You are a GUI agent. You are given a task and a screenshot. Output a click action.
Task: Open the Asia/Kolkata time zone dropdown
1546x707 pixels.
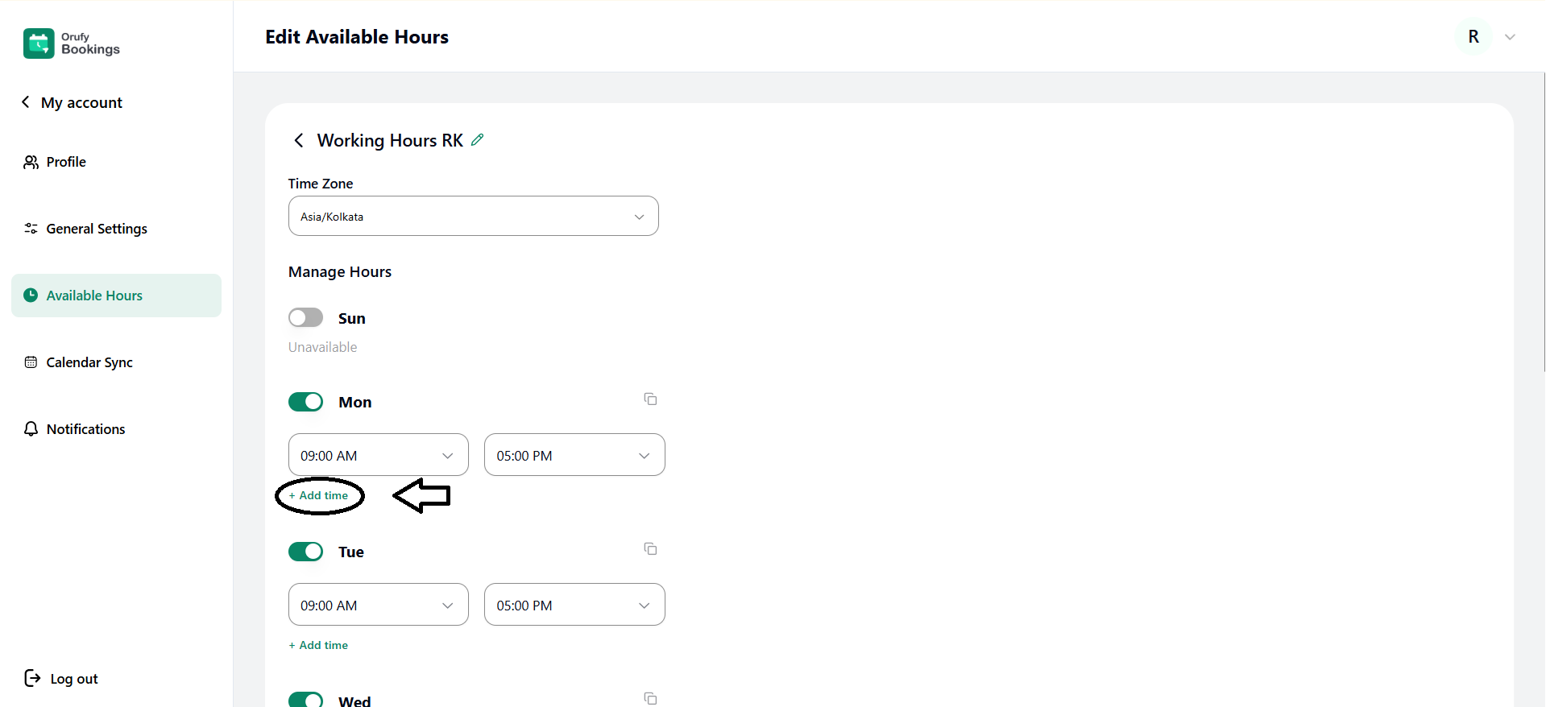tap(473, 217)
